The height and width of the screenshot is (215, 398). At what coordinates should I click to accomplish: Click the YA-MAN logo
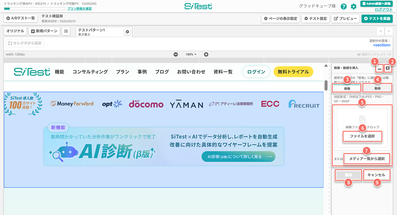click(186, 104)
